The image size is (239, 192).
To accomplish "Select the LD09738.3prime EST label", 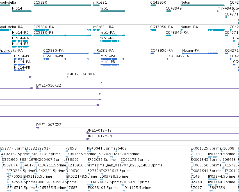I will (114, 177).
